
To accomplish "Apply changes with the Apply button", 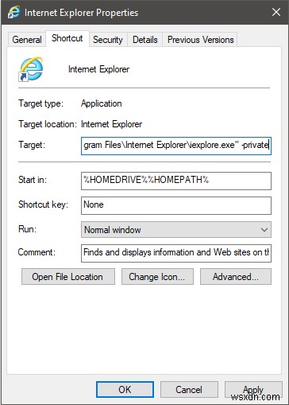I will click(253, 389).
